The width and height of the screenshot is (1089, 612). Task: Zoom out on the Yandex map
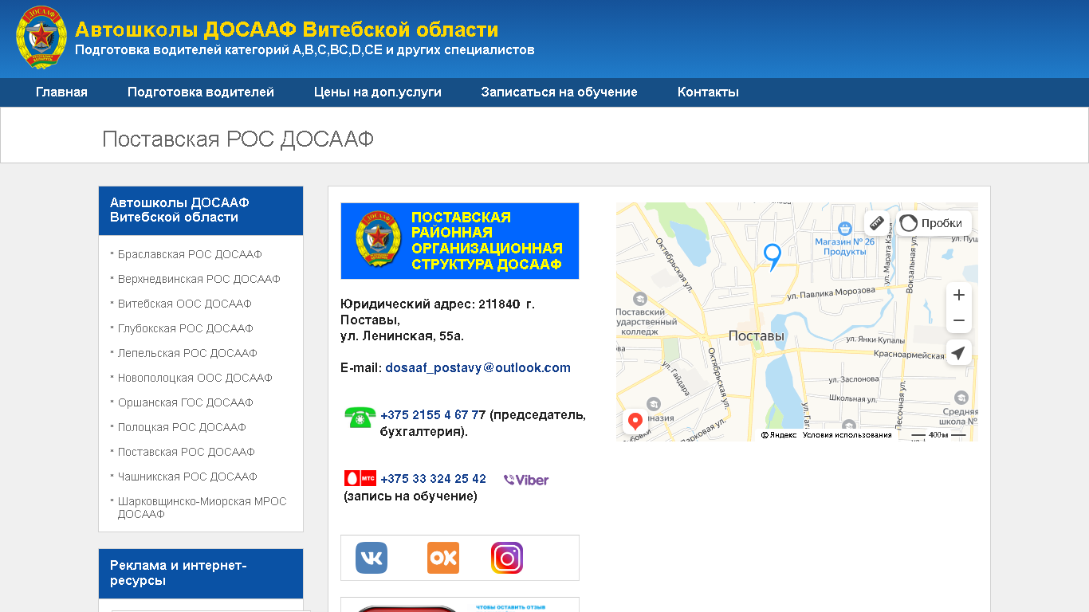959,320
